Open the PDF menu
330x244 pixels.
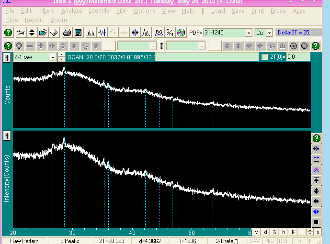(122, 11)
